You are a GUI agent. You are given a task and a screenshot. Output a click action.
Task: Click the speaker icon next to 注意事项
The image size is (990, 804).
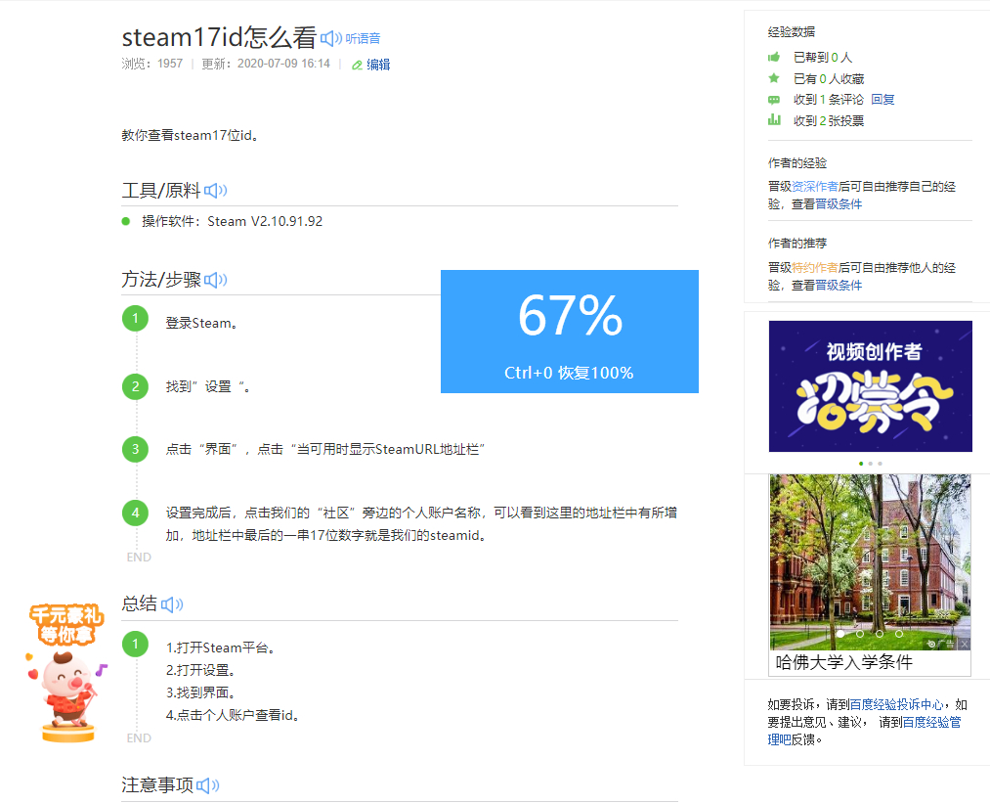click(x=208, y=785)
